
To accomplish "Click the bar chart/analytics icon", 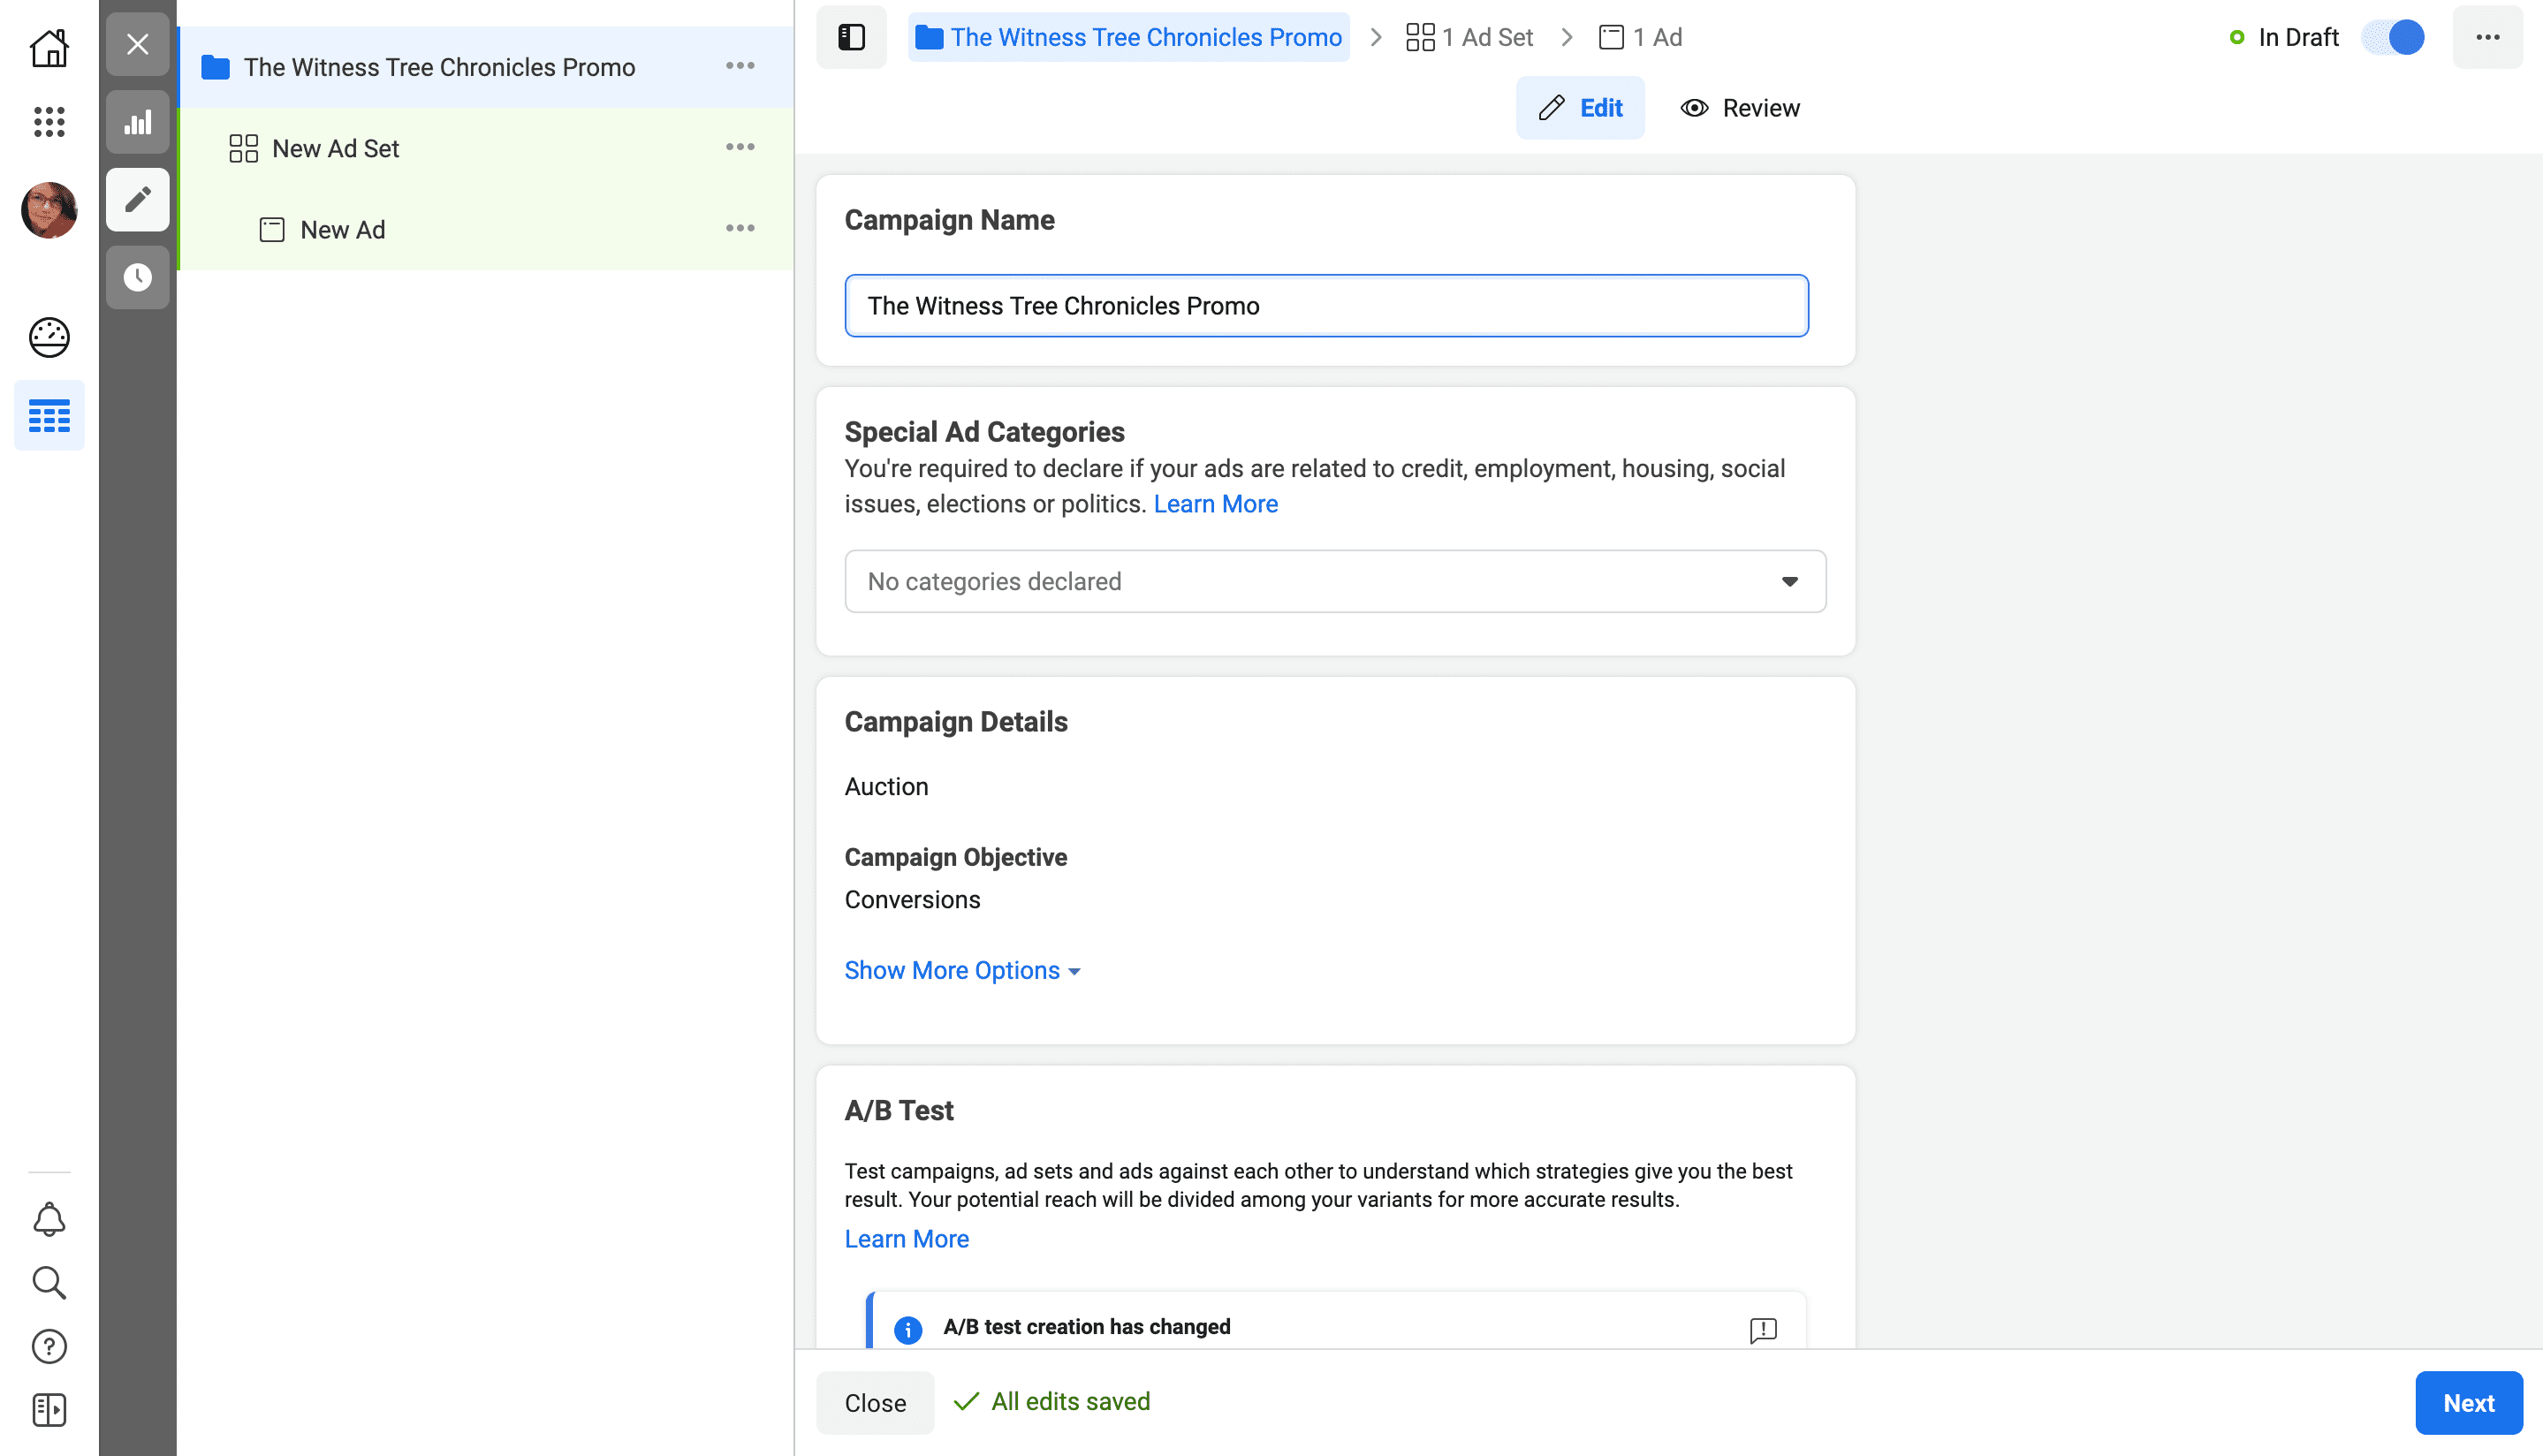I will click(140, 120).
